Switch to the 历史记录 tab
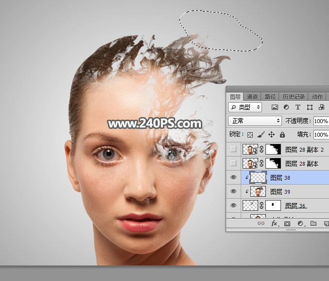Screen dimensions: 329x281 coord(293,97)
